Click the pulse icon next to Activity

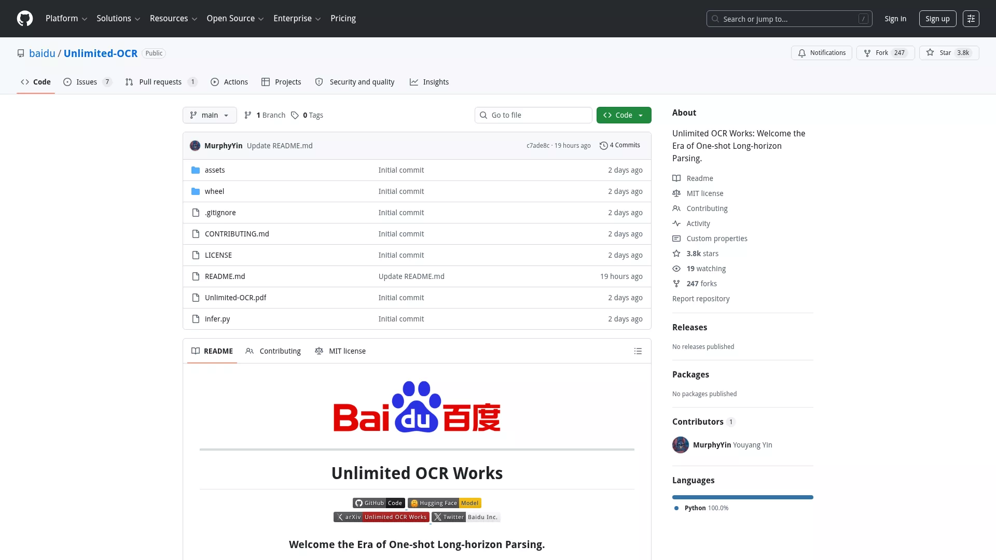676,223
